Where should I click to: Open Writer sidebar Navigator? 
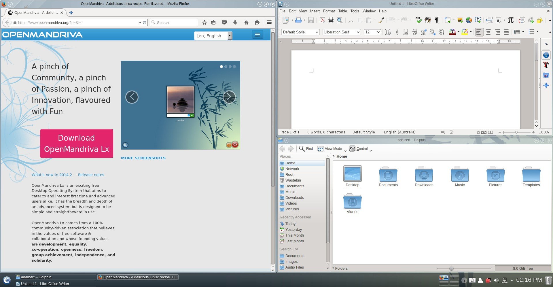546,85
